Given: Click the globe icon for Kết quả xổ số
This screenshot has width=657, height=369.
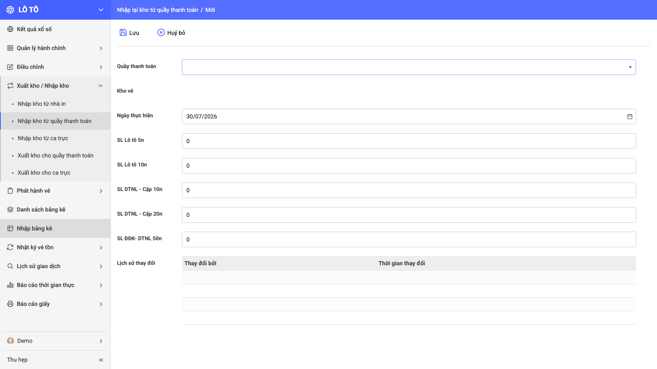Looking at the screenshot, I should click(x=10, y=29).
